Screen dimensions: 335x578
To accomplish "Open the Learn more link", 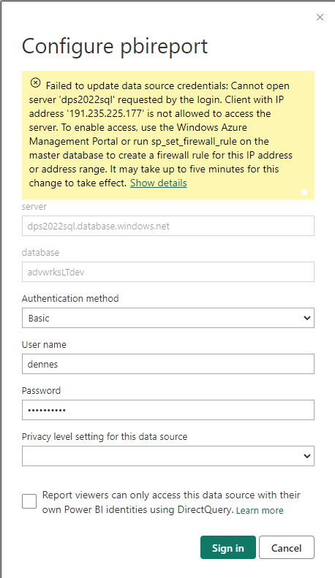I will coord(260,510).
